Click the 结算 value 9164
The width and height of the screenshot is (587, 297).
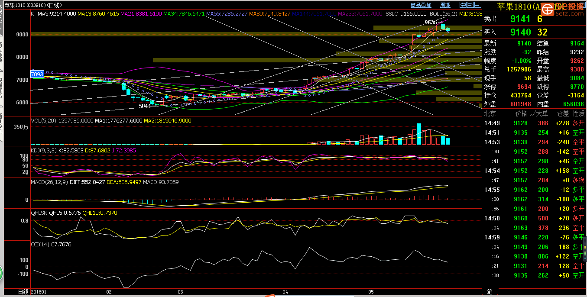[x=577, y=43]
